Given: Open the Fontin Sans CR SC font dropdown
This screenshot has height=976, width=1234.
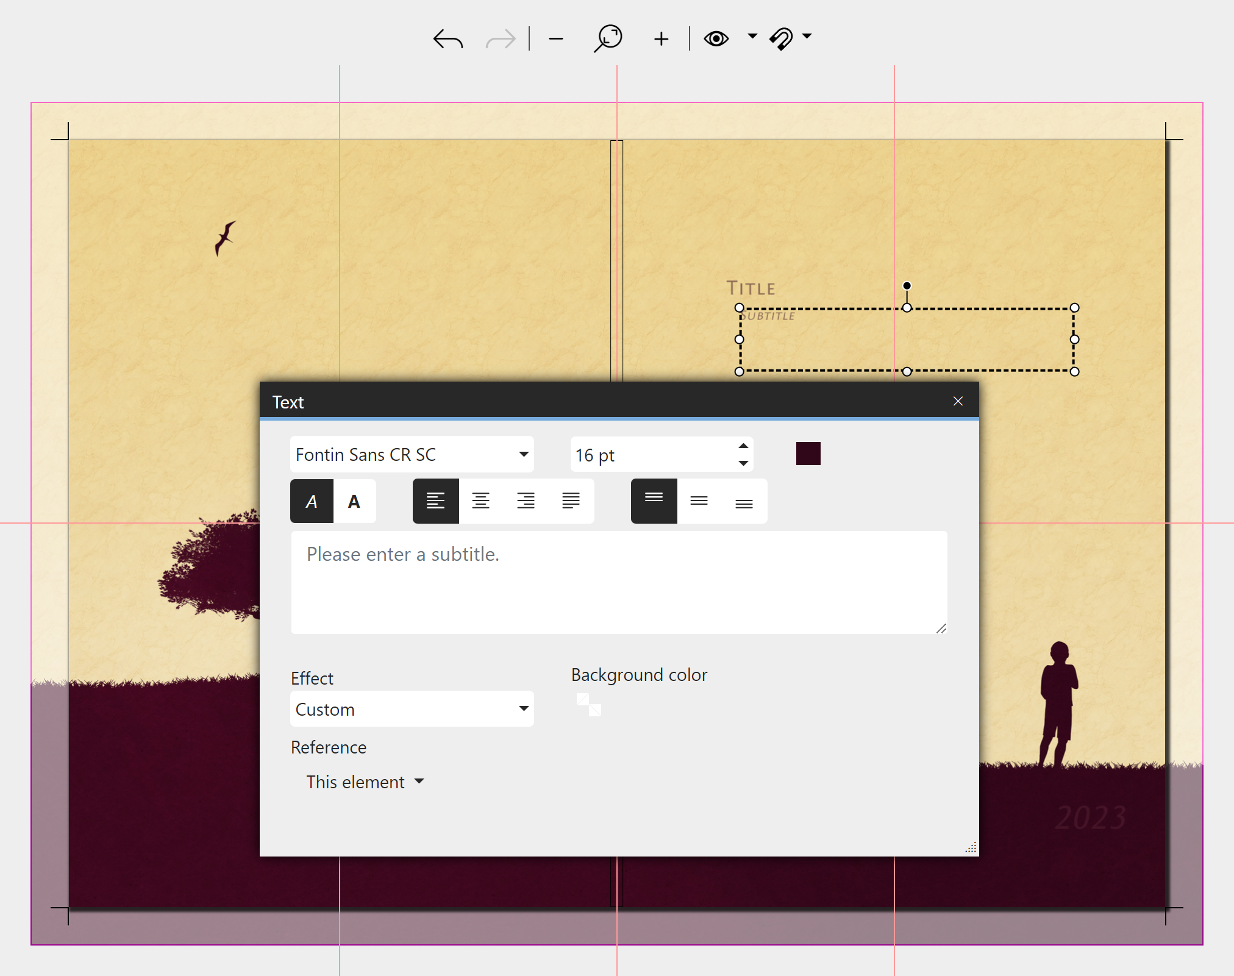Looking at the screenshot, I should click(x=412, y=454).
